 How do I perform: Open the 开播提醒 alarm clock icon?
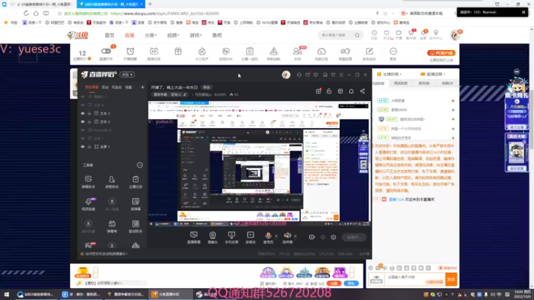130,51
